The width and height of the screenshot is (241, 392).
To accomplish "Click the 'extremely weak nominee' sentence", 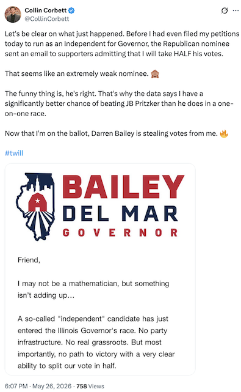I will click(x=77, y=74).
